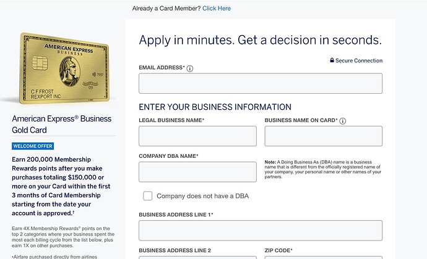427x259 pixels.
Task: Click the Email Address info icon
Action: pyautogui.click(x=190, y=68)
